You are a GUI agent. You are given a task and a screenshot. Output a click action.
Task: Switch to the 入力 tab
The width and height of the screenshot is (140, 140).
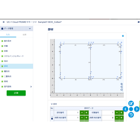pyautogui.click(x=8, y=35)
